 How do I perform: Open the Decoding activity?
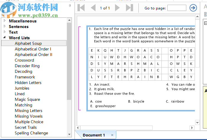pos(23,71)
